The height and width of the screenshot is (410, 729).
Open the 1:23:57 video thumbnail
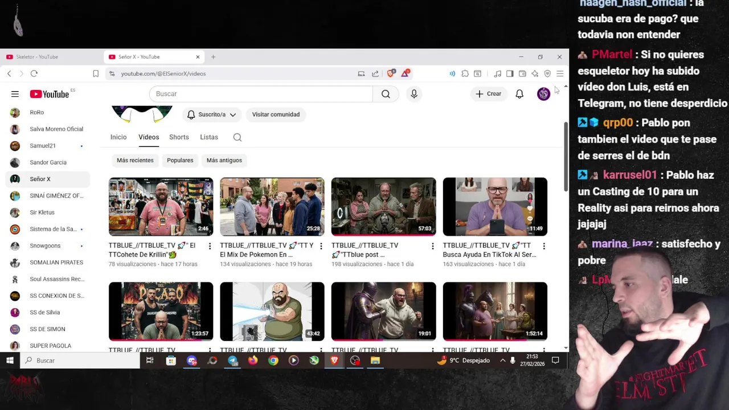point(161,311)
